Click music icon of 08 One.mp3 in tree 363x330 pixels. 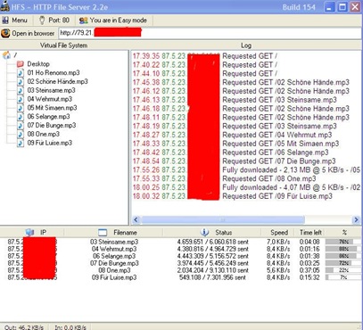coord(21,134)
